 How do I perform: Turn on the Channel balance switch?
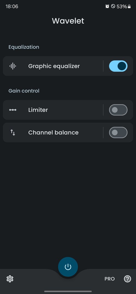[x=118, y=133]
